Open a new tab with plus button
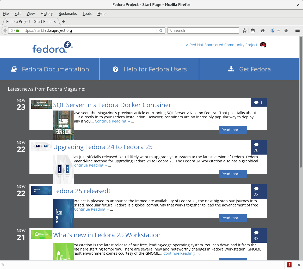Screen dimensions: 303x269 pyautogui.click(x=63, y=22)
